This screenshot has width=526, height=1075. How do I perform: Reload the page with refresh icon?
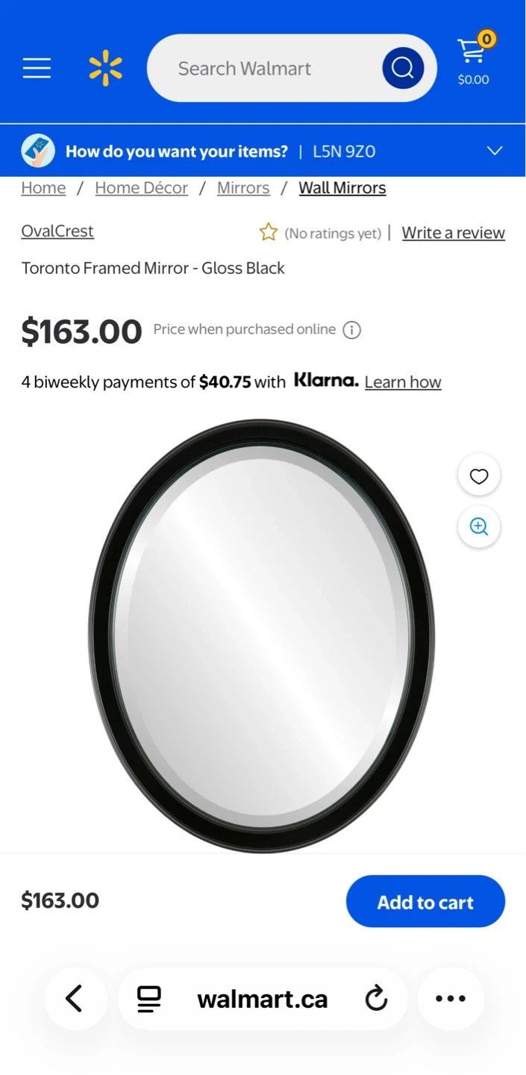coord(377,999)
